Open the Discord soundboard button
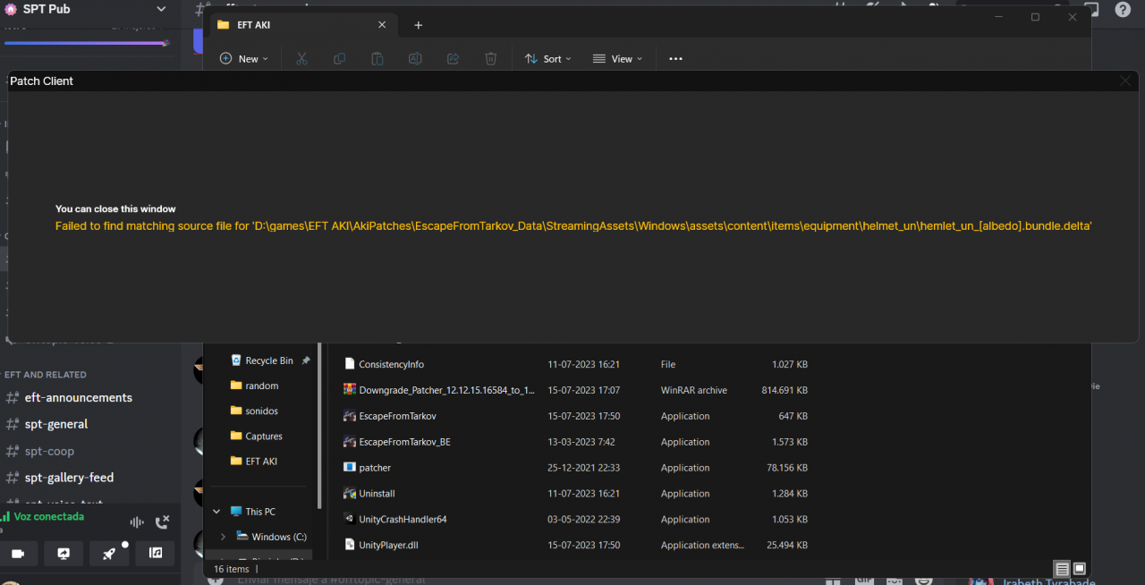The image size is (1145, 585). (x=156, y=554)
